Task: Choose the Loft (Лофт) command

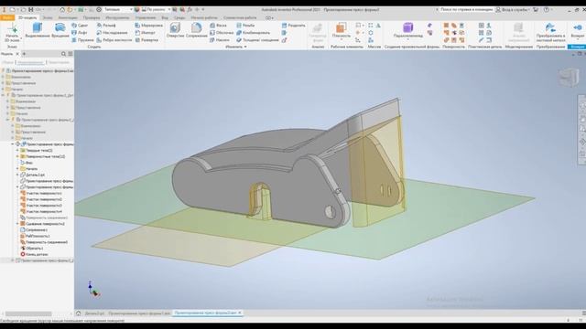Action: coord(79,33)
